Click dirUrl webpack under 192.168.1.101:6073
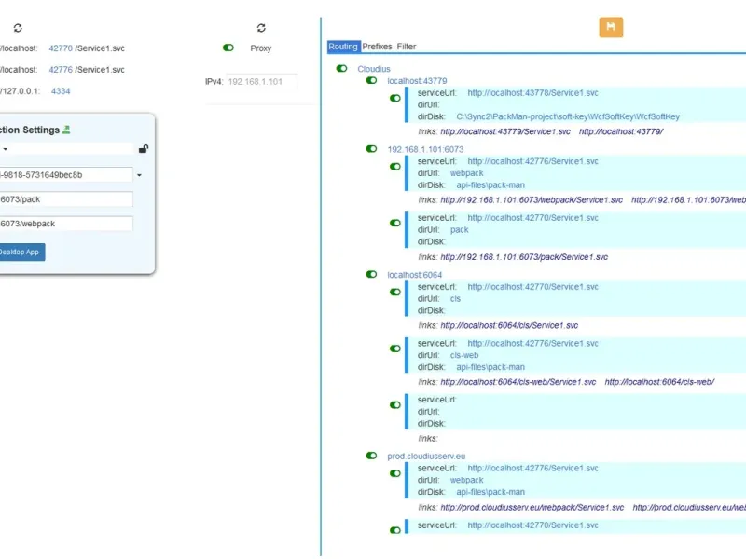The width and height of the screenshot is (746, 559). (x=467, y=173)
